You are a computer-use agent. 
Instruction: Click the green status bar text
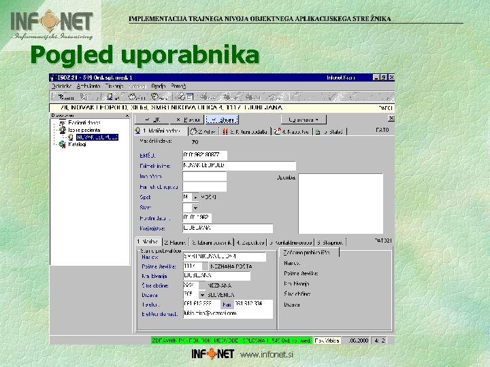point(231,340)
